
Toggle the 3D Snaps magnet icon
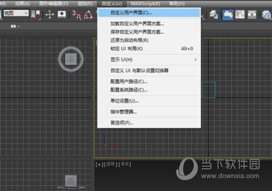[77, 14]
